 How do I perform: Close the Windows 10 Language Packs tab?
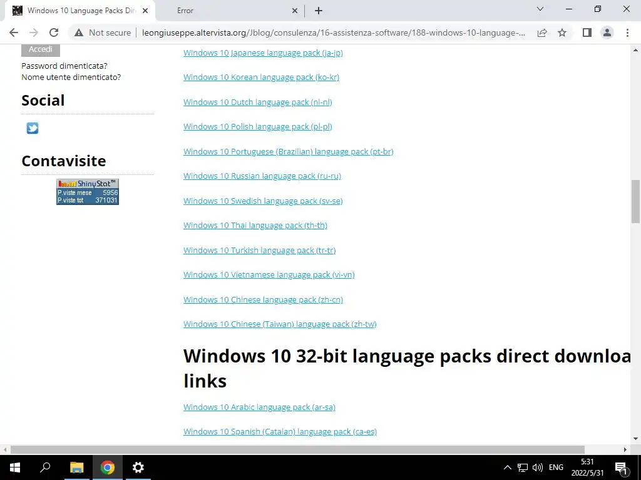point(145,11)
